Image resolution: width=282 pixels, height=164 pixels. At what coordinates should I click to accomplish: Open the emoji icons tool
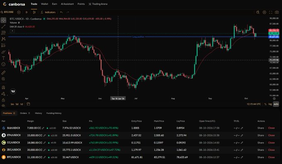pyautogui.click(x=3, y=64)
